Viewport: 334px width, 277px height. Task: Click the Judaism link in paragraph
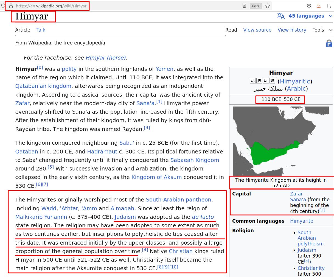click(x=125, y=217)
